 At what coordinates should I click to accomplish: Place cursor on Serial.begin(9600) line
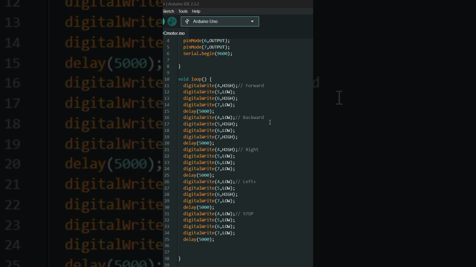(208, 53)
